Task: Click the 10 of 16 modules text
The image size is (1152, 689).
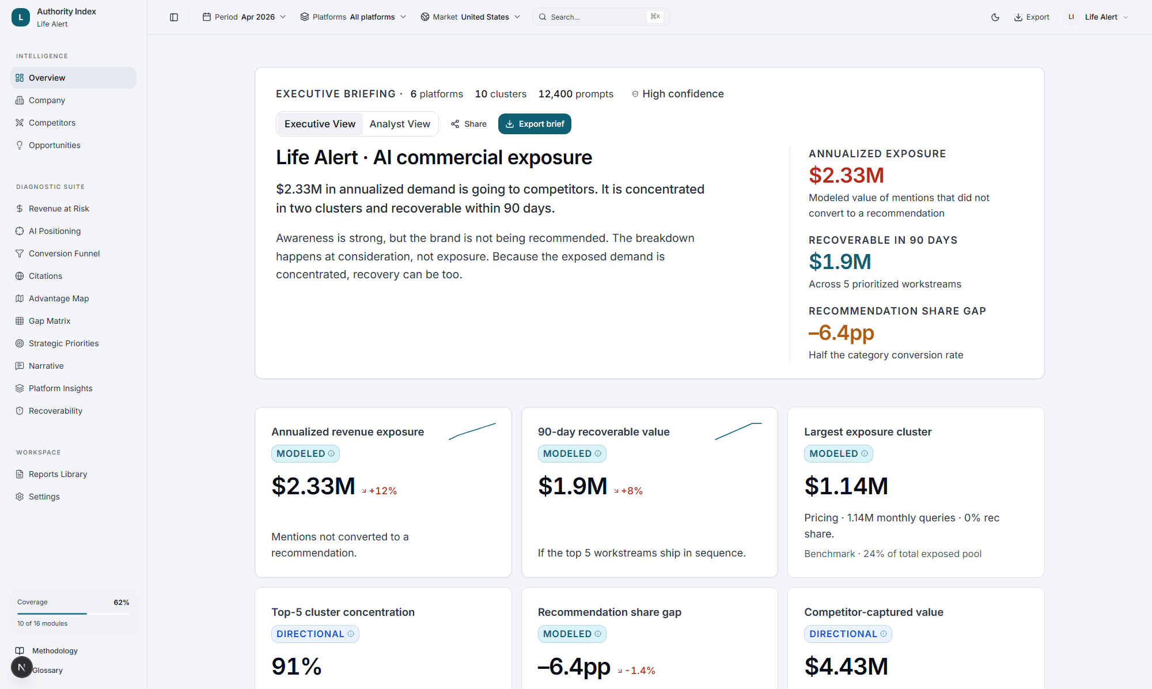Action: [42, 623]
